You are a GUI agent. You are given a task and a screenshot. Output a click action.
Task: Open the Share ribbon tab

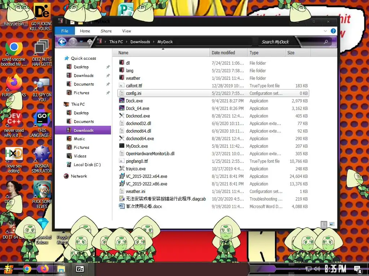(106, 31)
